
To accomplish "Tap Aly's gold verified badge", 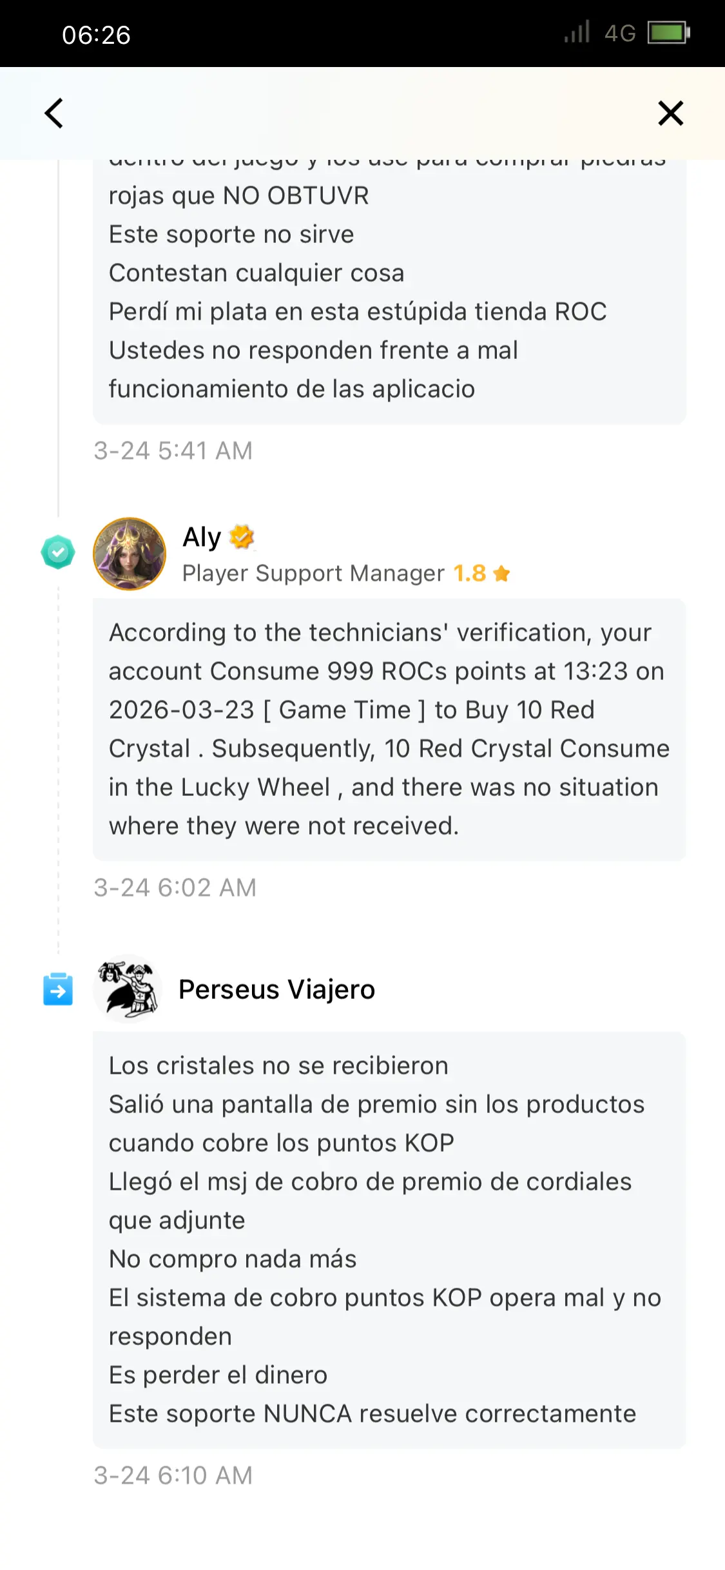I will pyautogui.click(x=242, y=536).
